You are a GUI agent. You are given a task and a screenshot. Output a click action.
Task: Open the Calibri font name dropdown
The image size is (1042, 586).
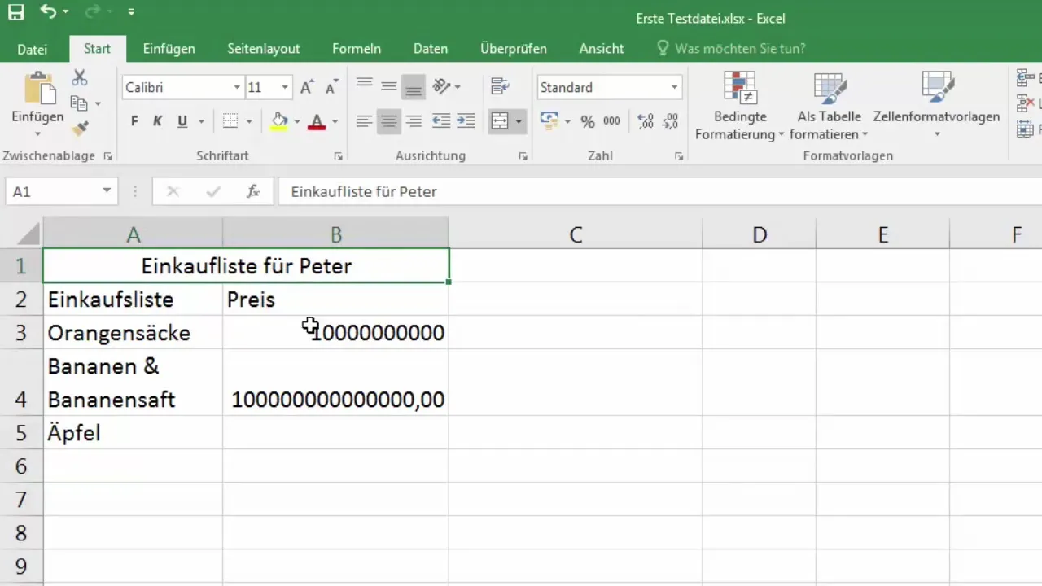click(x=237, y=88)
